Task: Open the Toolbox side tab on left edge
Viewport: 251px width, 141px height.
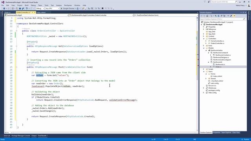Action: pyautogui.click(x=2, y=14)
